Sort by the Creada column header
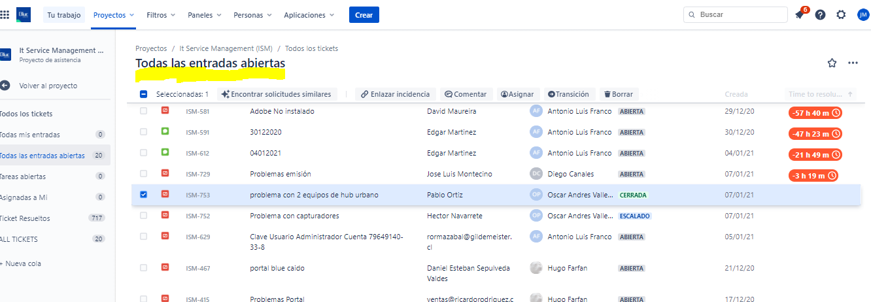 coord(736,94)
